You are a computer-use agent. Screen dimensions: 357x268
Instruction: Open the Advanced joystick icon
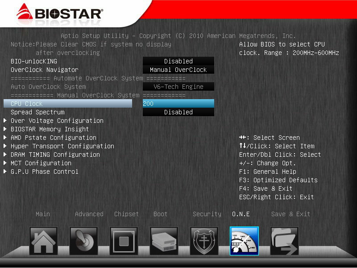click(x=83, y=241)
